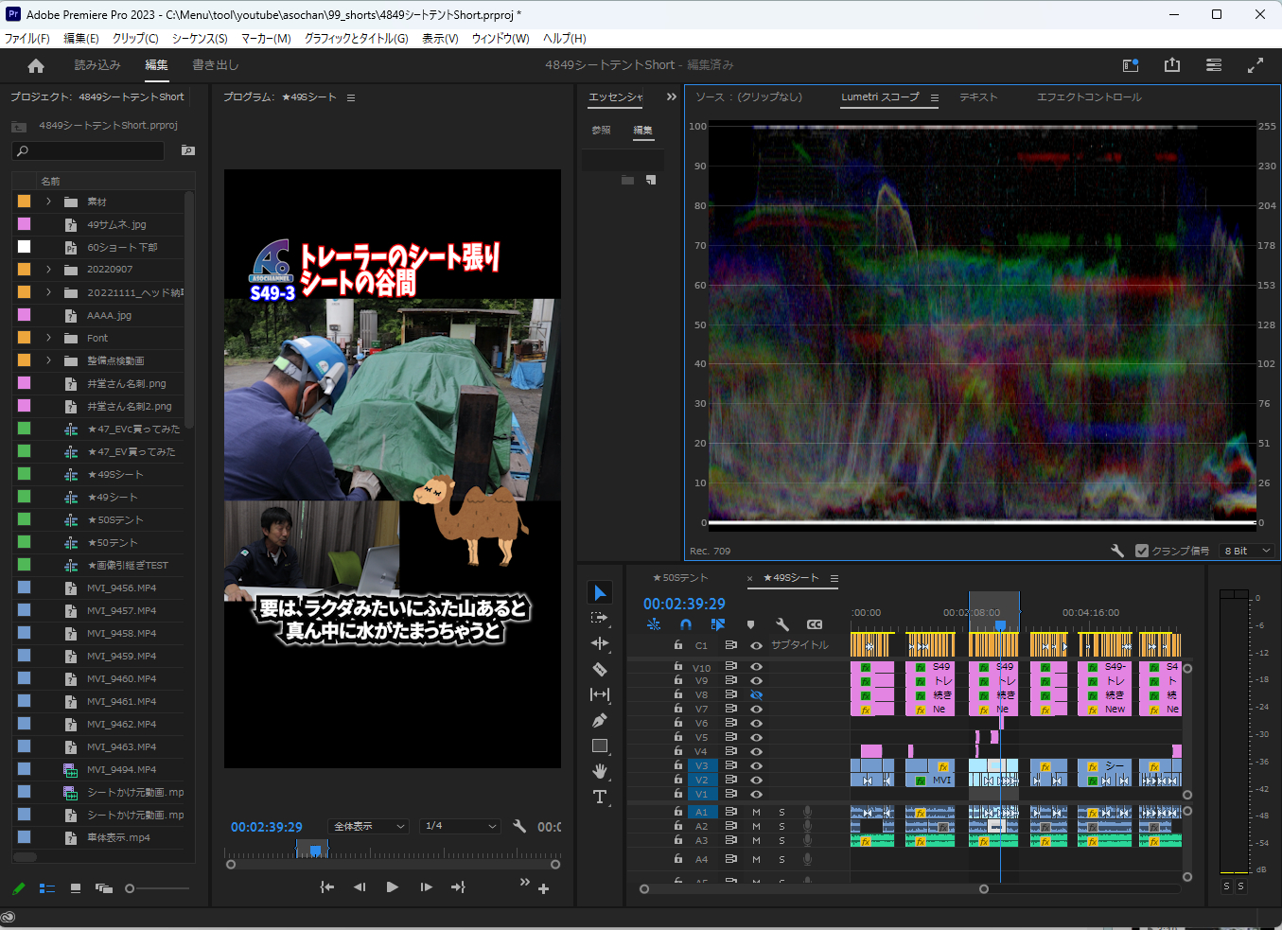
Task: Switch project panel to freeform view
Action: [x=104, y=888]
